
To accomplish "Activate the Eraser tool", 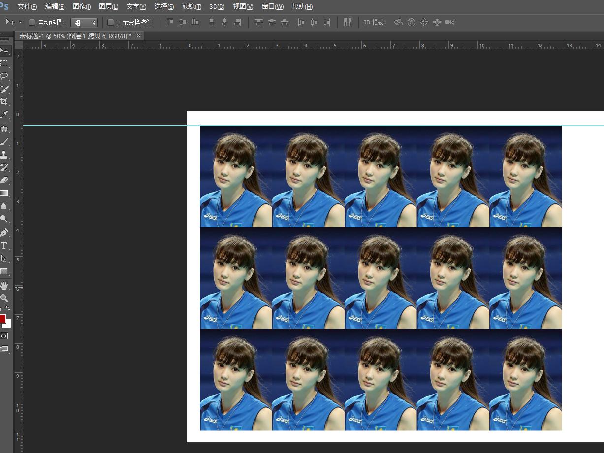I will click(x=4, y=180).
